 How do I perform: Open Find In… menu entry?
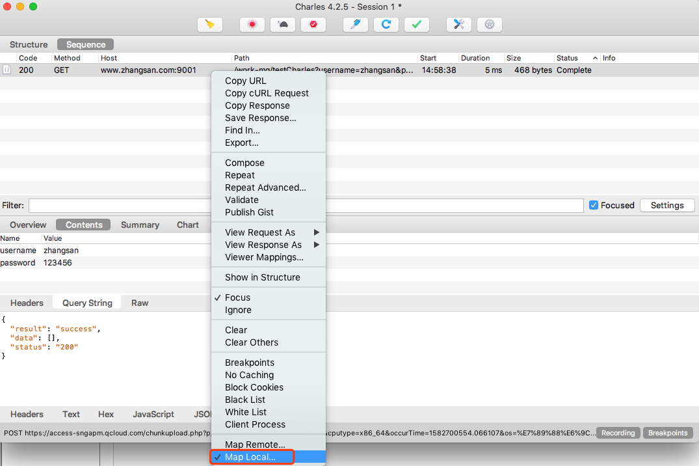click(269, 130)
